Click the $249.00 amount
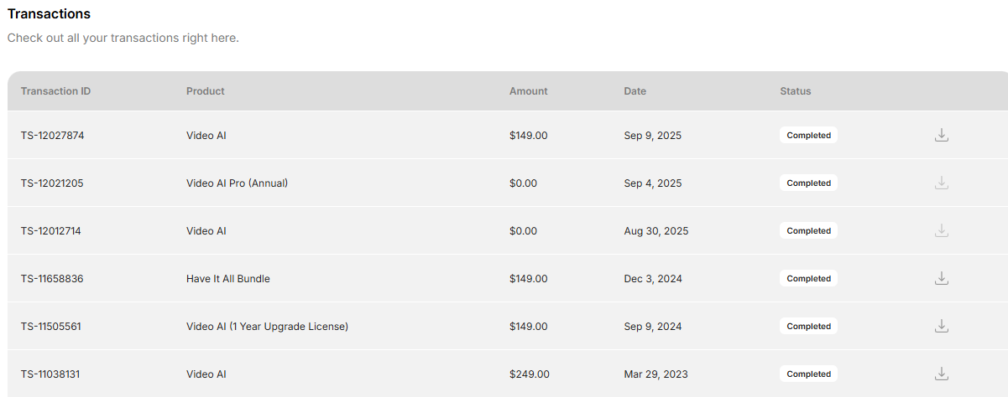1008x397 pixels. (x=529, y=374)
